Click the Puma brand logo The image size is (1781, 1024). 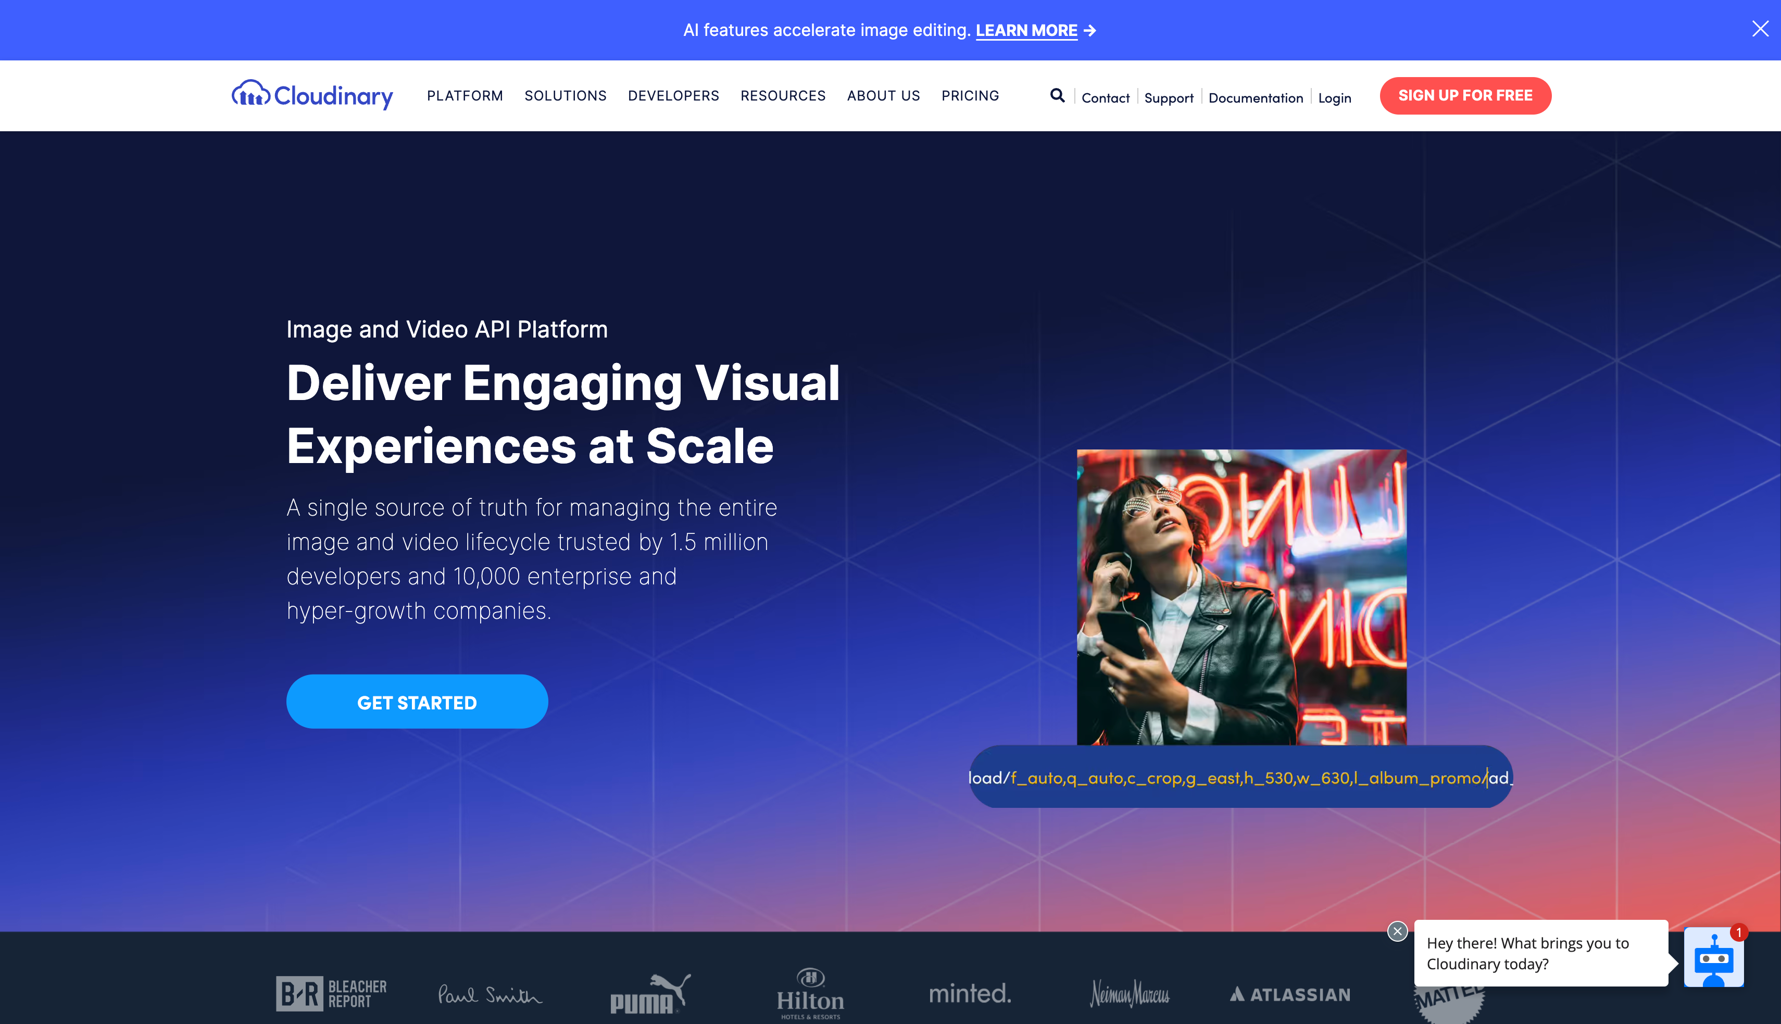click(x=650, y=994)
